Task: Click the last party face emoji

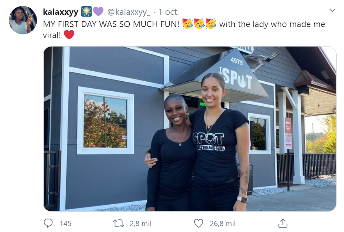Action: coord(211,24)
